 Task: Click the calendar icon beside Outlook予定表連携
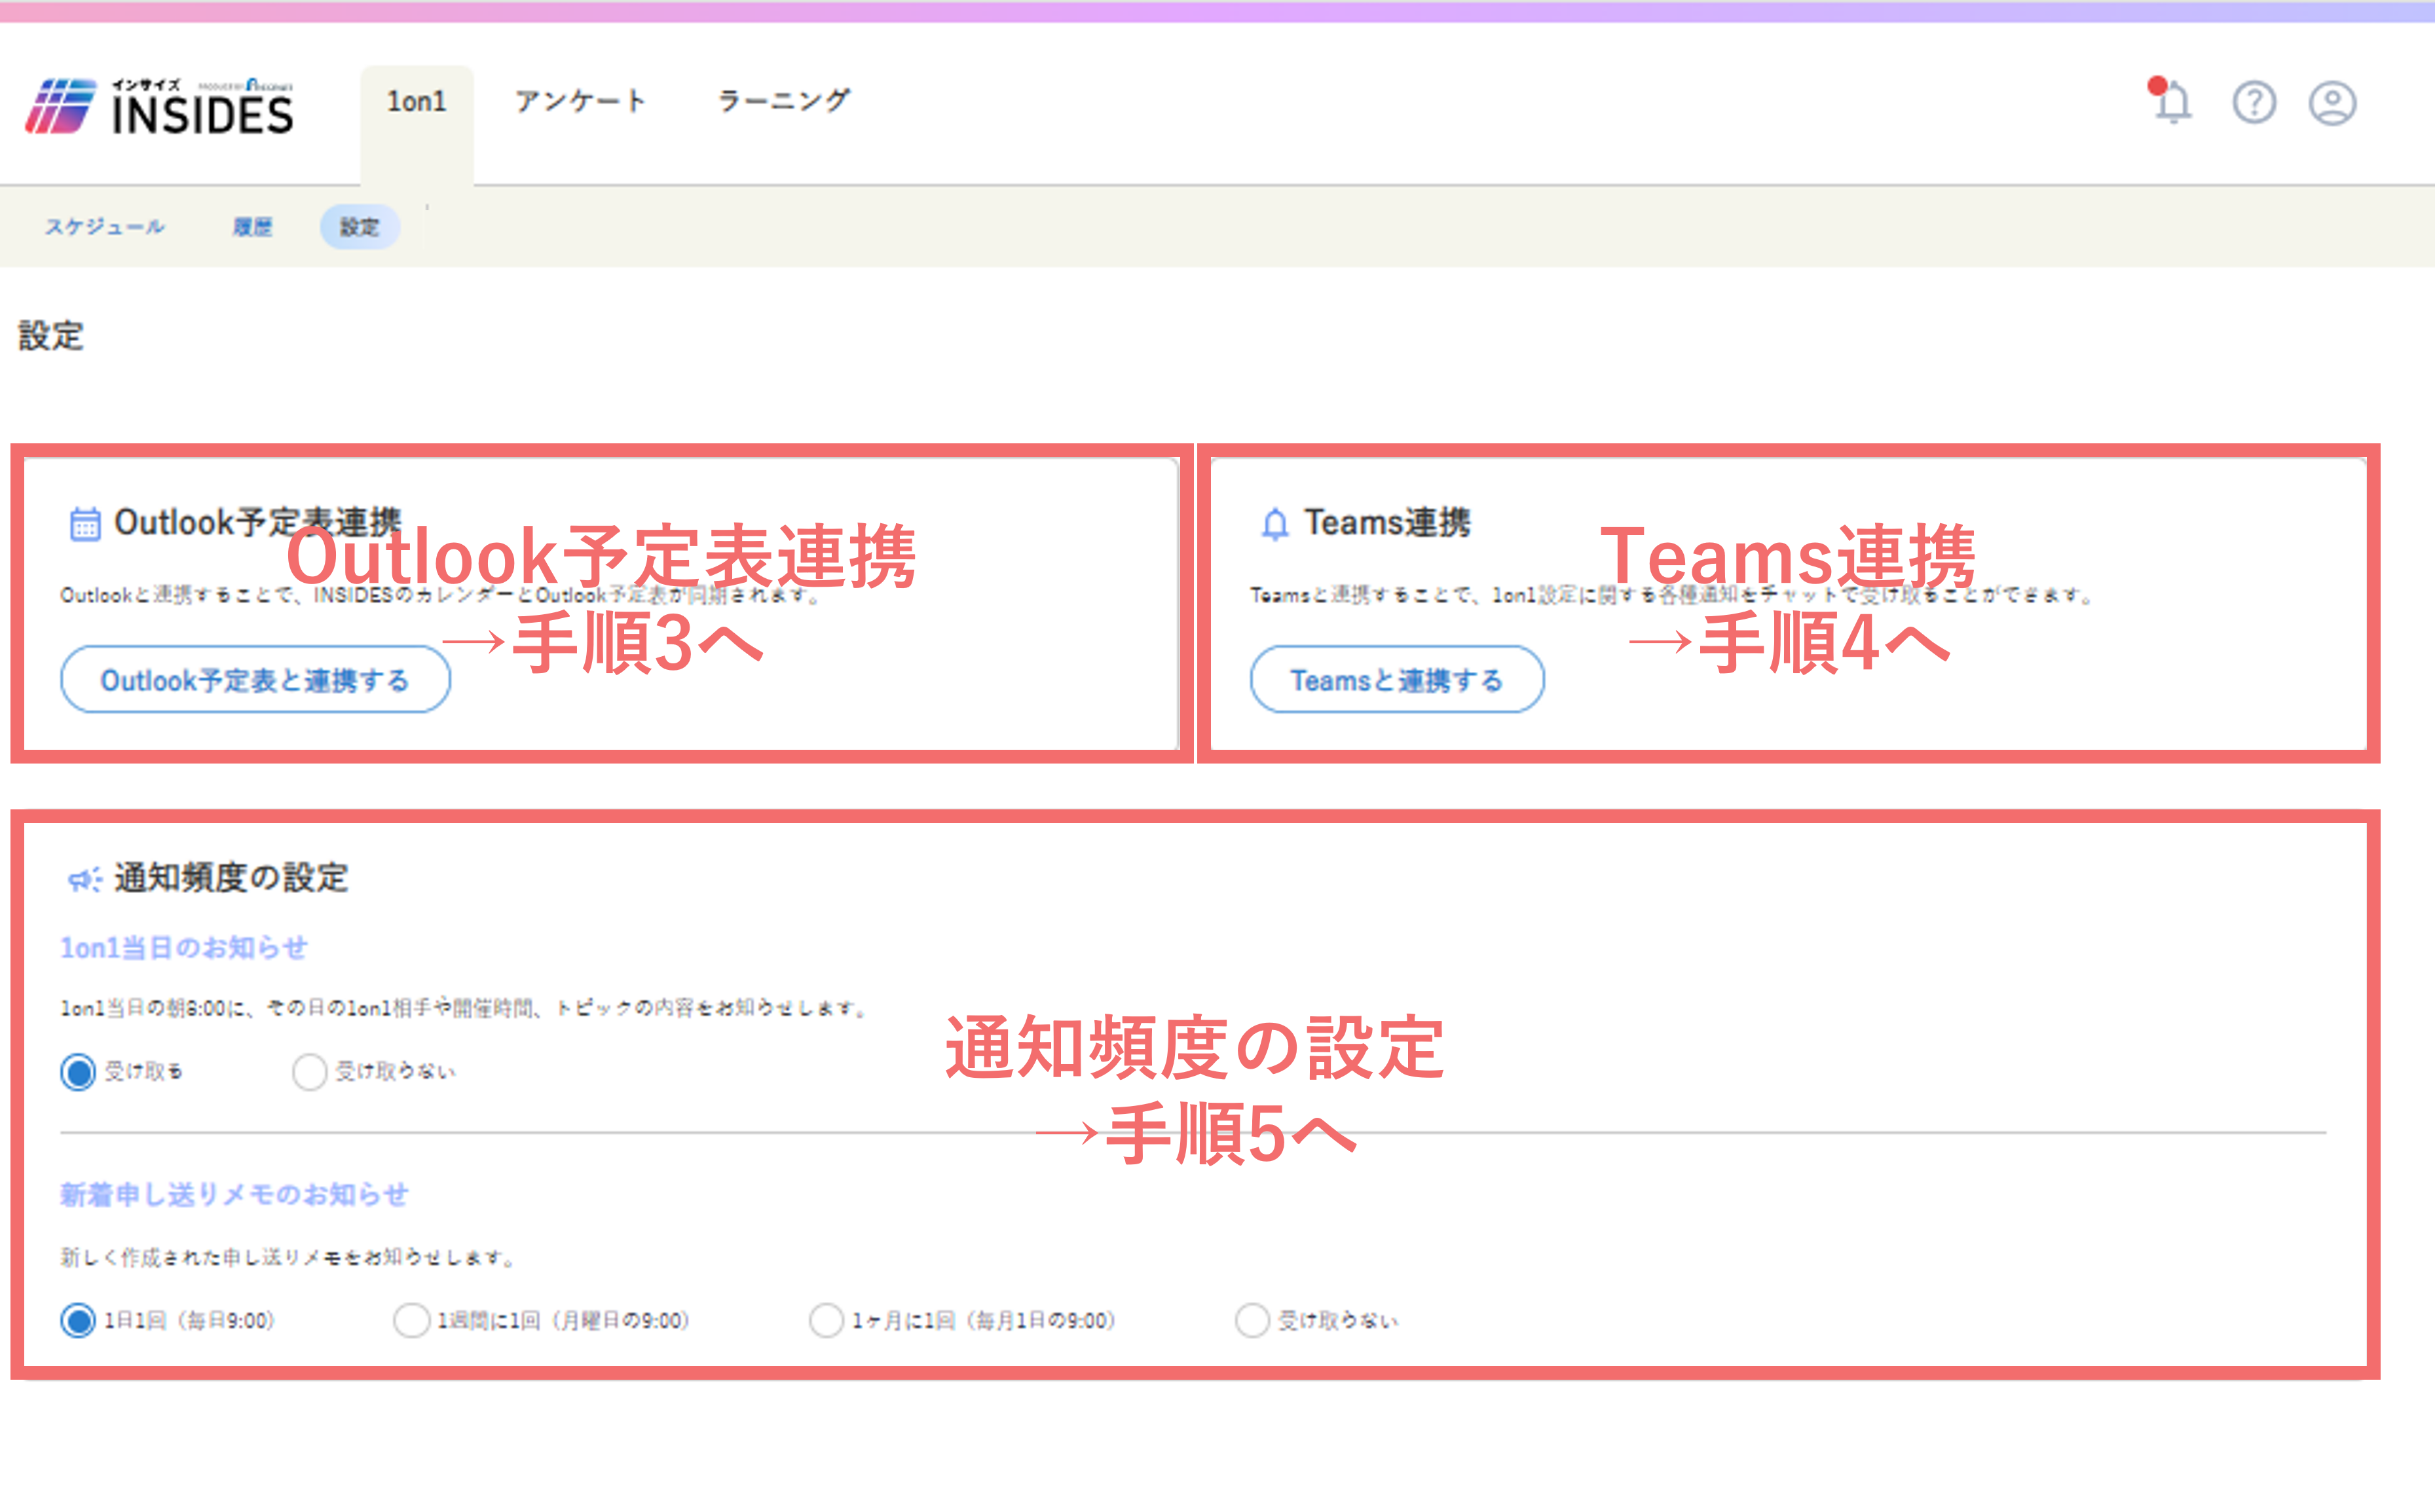pos(85,523)
